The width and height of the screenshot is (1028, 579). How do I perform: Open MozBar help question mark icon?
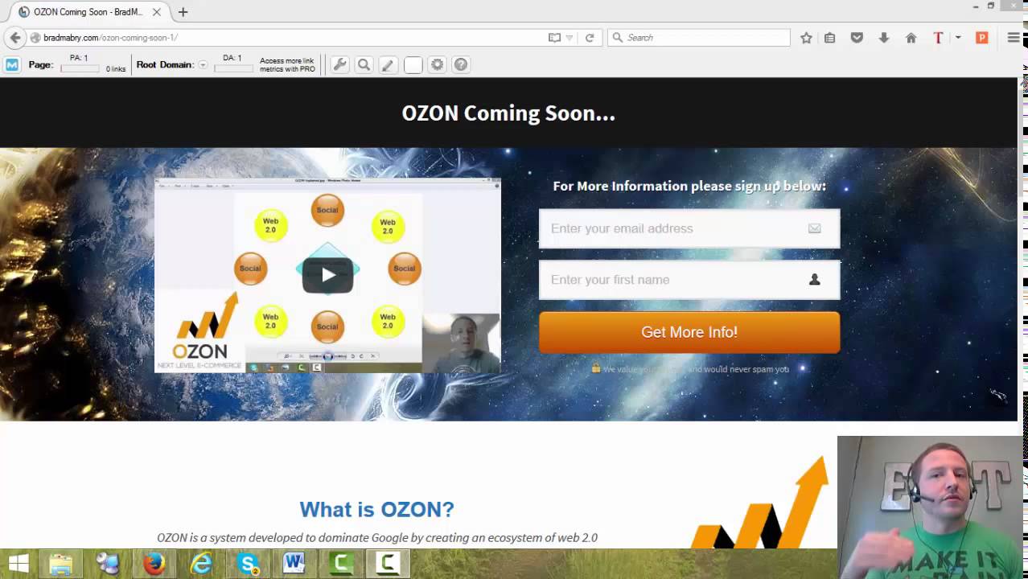pos(461,65)
